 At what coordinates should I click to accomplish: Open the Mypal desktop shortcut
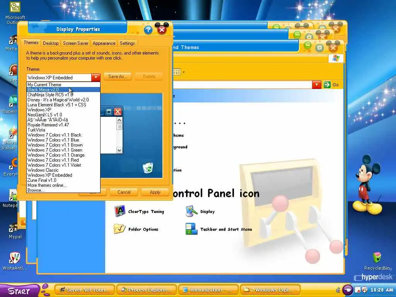click(15, 231)
